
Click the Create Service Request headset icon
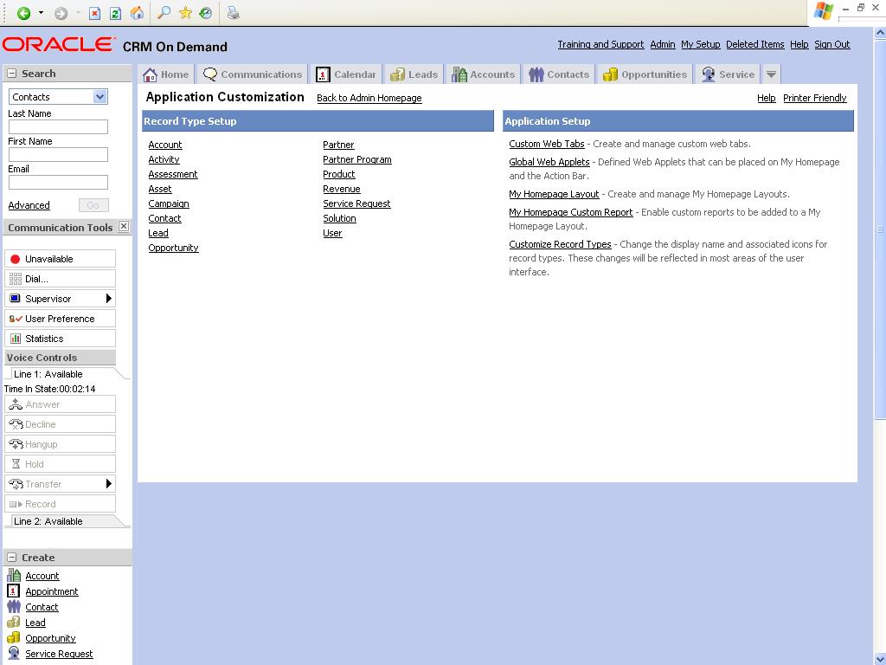pos(14,653)
